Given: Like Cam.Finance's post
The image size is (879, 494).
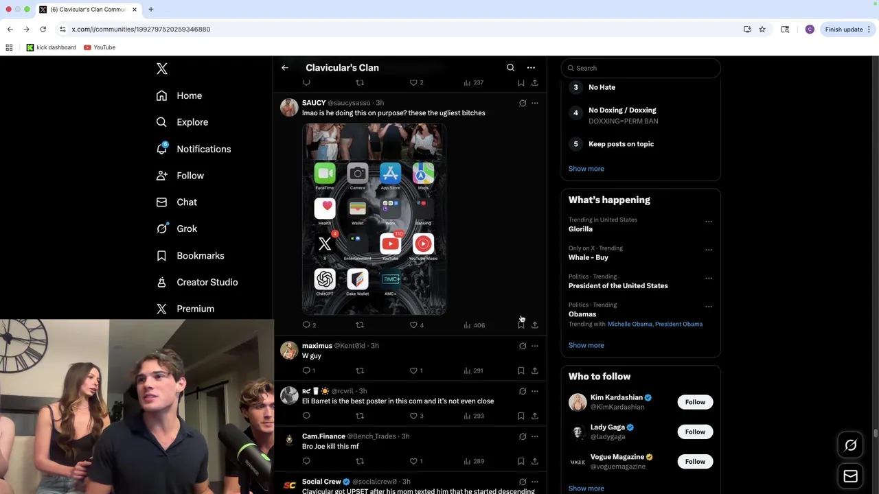Looking at the screenshot, I should pos(416,461).
